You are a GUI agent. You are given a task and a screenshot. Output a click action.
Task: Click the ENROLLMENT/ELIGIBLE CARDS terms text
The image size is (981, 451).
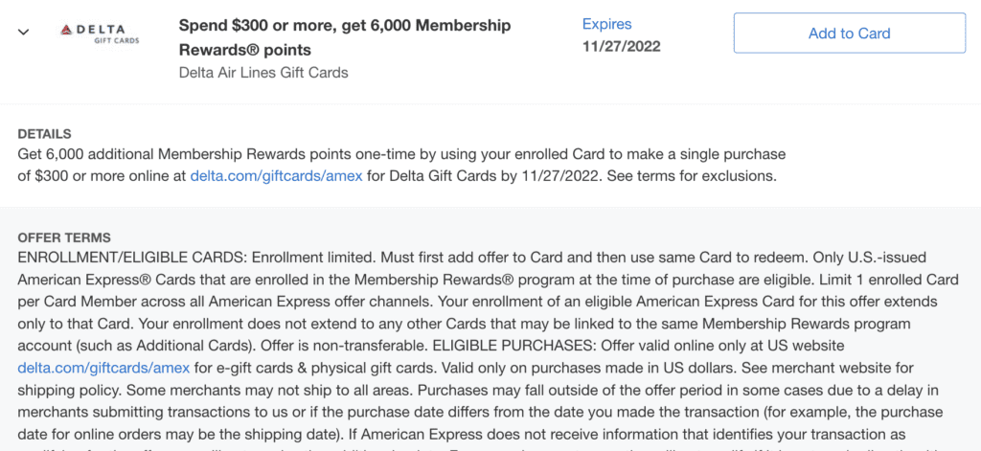coord(132,258)
